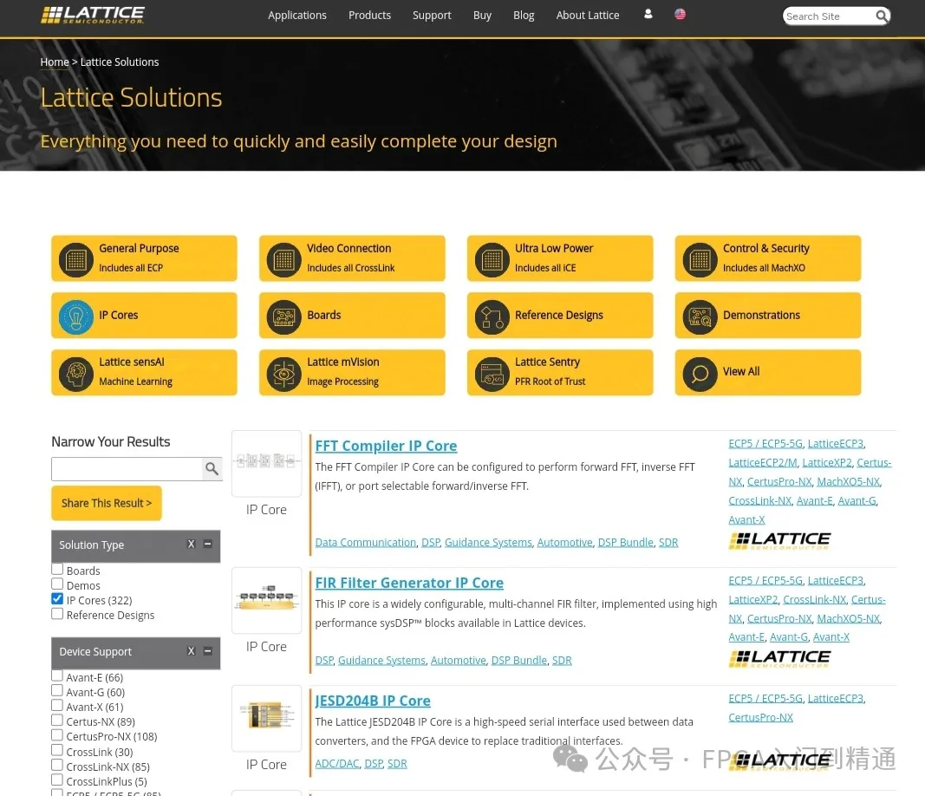Collapse the Device Support filter panel

click(x=208, y=651)
